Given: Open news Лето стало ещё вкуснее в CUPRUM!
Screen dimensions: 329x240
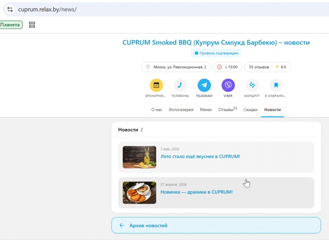Looking at the screenshot, I should pyautogui.click(x=200, y=157).
